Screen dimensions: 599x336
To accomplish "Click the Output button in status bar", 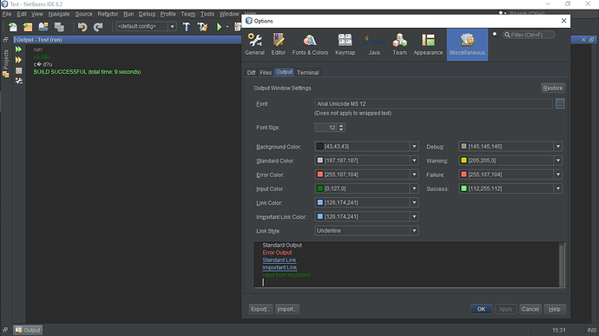I will [x=28, y=330].
